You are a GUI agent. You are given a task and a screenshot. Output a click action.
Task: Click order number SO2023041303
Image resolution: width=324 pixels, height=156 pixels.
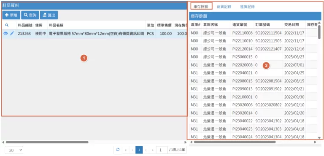coord(268,129)
